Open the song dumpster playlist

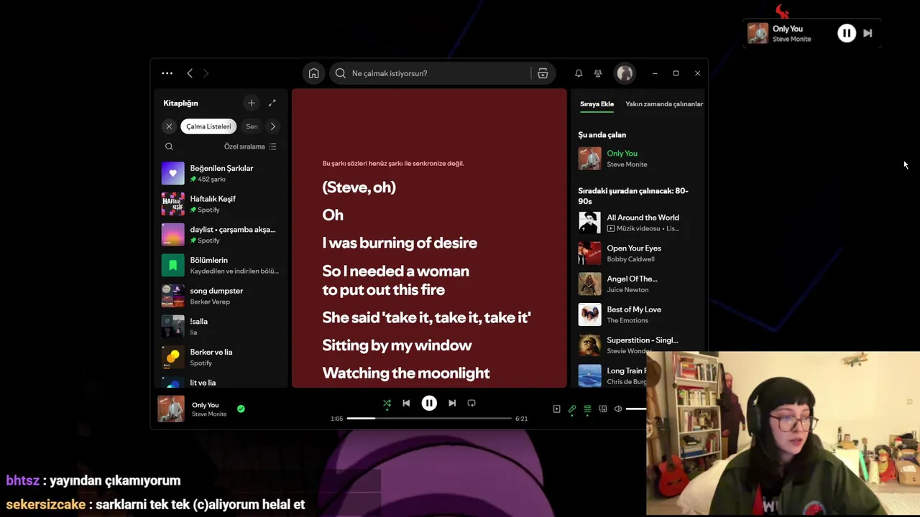click(x=221, y=296)
